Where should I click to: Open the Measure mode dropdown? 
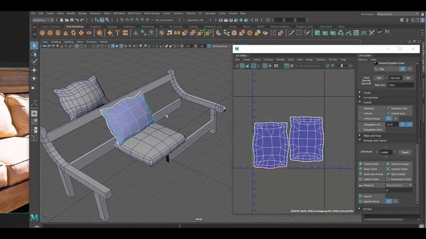click(399, 185)
